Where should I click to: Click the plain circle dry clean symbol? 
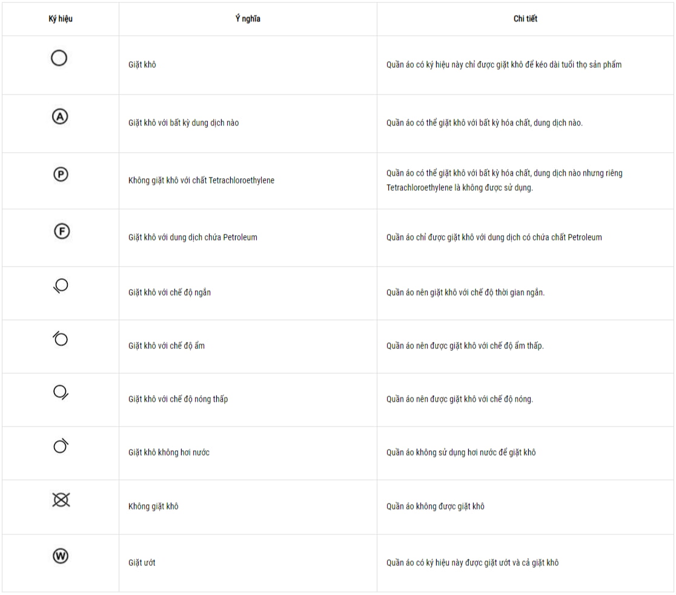click(x=59, y=58)
